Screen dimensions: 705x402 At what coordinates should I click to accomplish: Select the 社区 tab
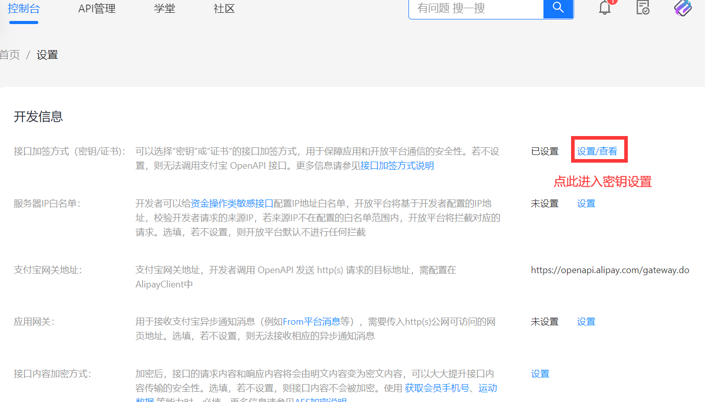[224, 9]
